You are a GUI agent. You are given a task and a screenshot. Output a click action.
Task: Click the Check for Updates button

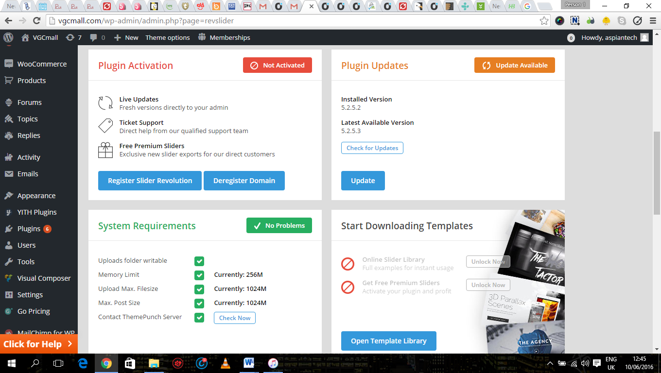(x=372, y=148)
